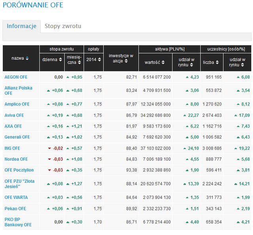Click green up arrow beside ING 24,10 share
This screenshot has width=253, height=235.
click(185, 148)
